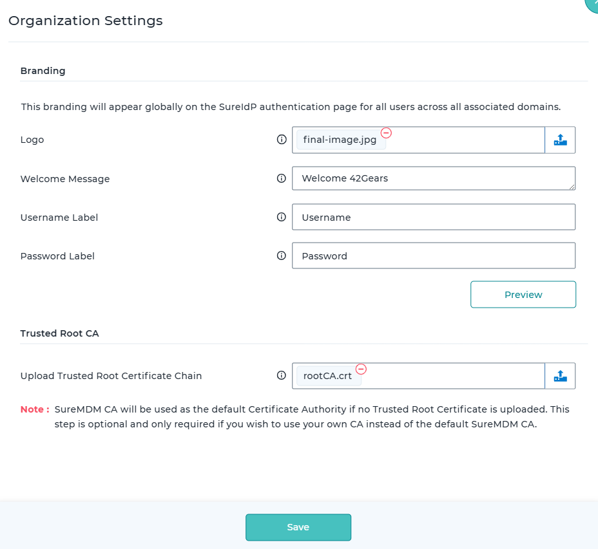The image size is (598, 549).
Task: Click the info icon next to Logo
Action: [281, 140]
